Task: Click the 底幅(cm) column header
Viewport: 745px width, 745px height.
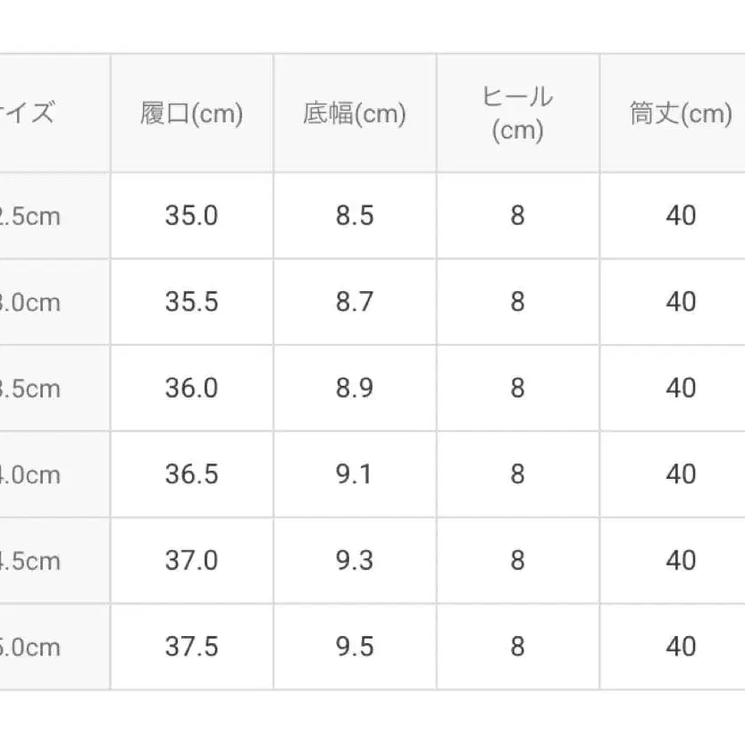Action: (355, 114)
